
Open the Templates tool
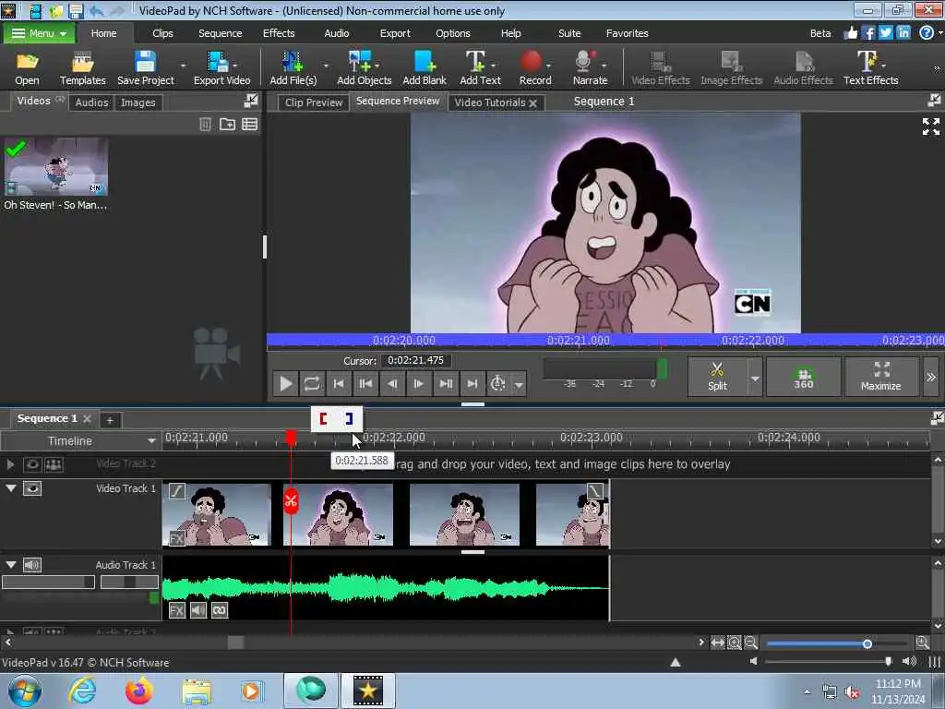(82, 67)
